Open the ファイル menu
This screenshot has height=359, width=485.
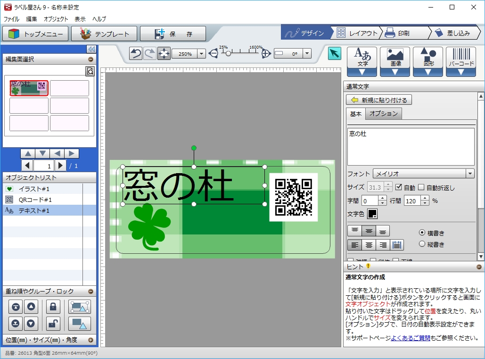coord(11,19)
